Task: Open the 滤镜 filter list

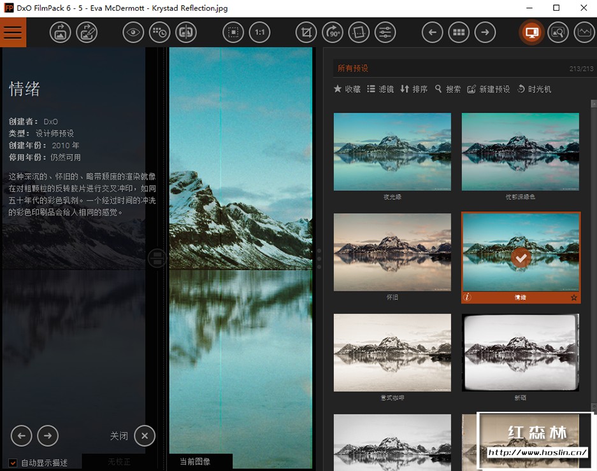Action: [x=380, y=89]
